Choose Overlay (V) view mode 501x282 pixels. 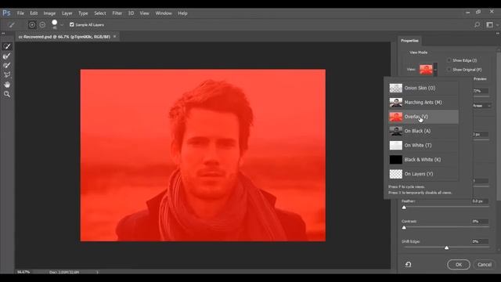coord(424,117)
